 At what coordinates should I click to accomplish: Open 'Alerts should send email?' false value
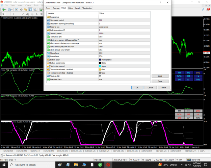[124, 50]
